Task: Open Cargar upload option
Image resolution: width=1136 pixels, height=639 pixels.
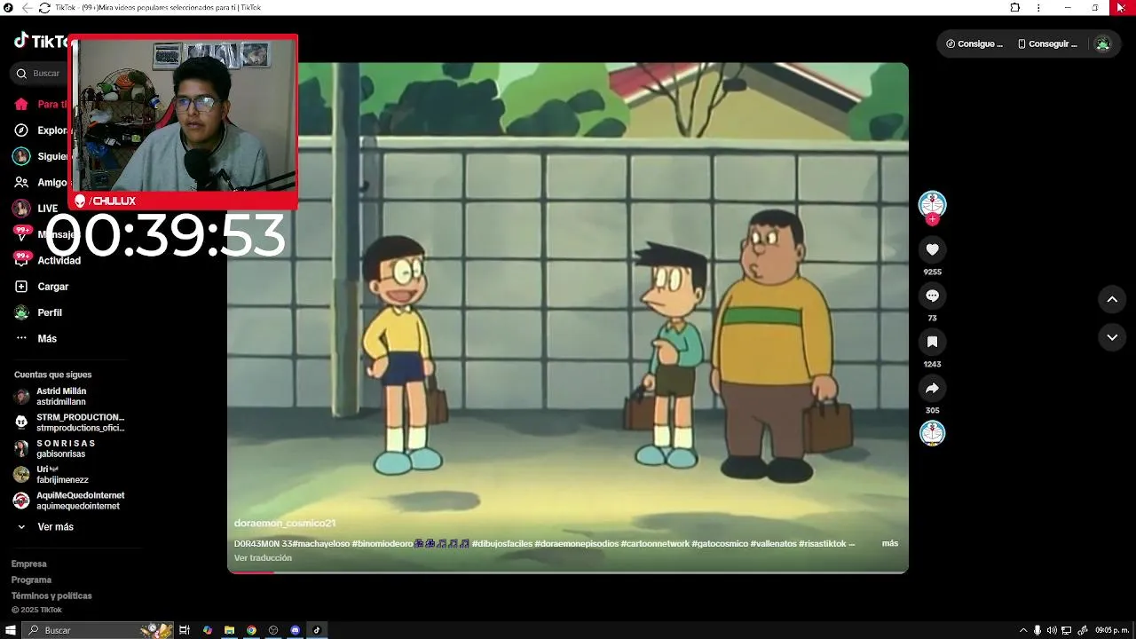Action: (x=42, y=287)
